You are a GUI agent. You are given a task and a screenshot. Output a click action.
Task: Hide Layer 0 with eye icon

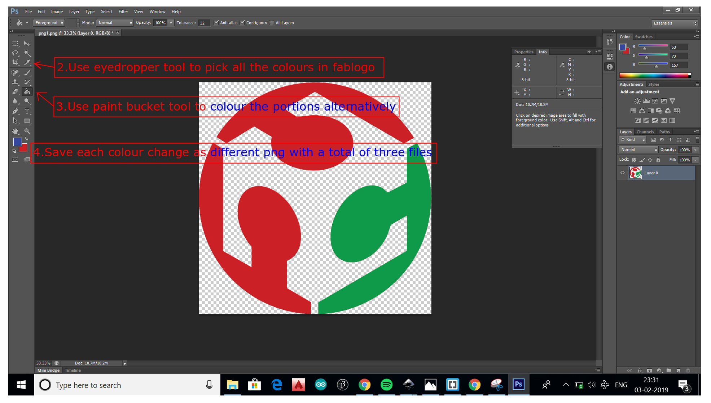tap(623, 173)
